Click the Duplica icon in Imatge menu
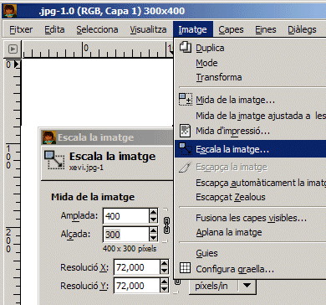This screenshot has width=326, height=305. [x=186, y=47]
